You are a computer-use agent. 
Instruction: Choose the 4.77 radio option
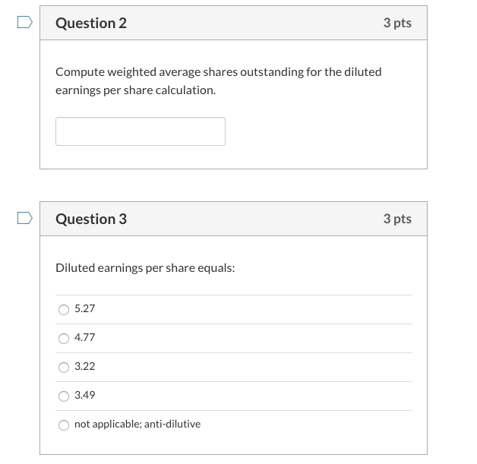(x=64, y=338)
